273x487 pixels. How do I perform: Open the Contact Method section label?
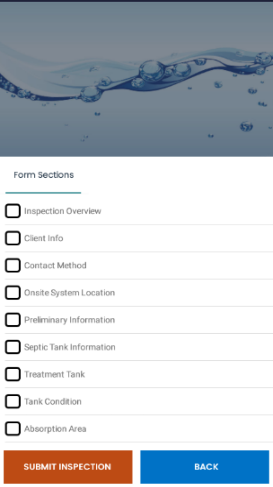point(55,265)
